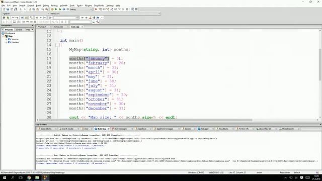
Task: Click the search options wrench icon
Action: point(98,22)
